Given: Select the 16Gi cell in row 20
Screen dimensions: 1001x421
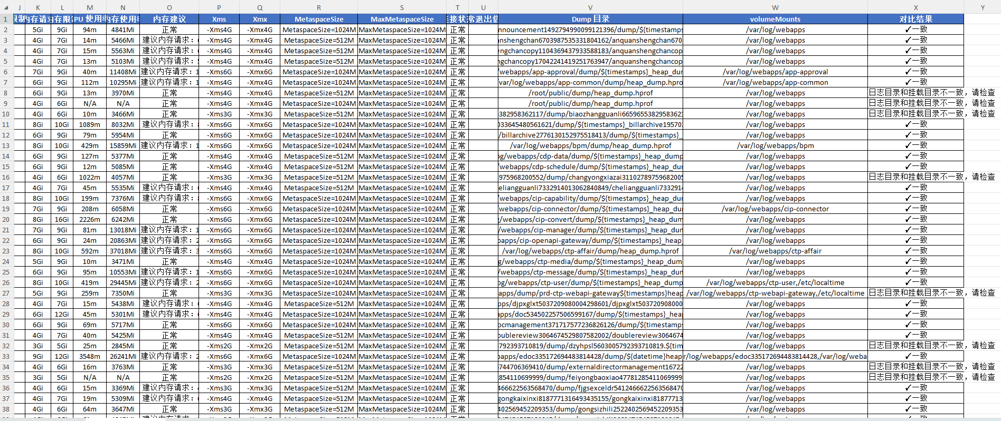Looking at the screenshot, I should 62,219.
